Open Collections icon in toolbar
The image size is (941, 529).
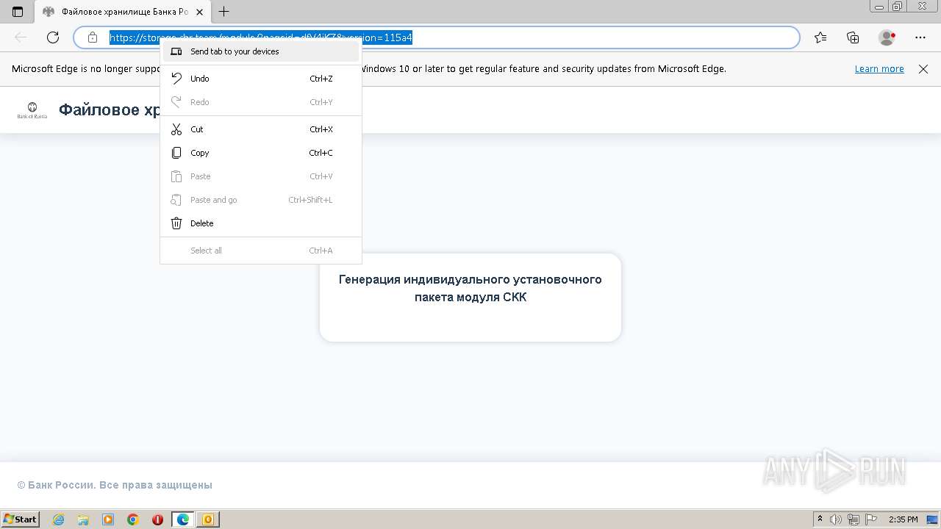[853, 37]
